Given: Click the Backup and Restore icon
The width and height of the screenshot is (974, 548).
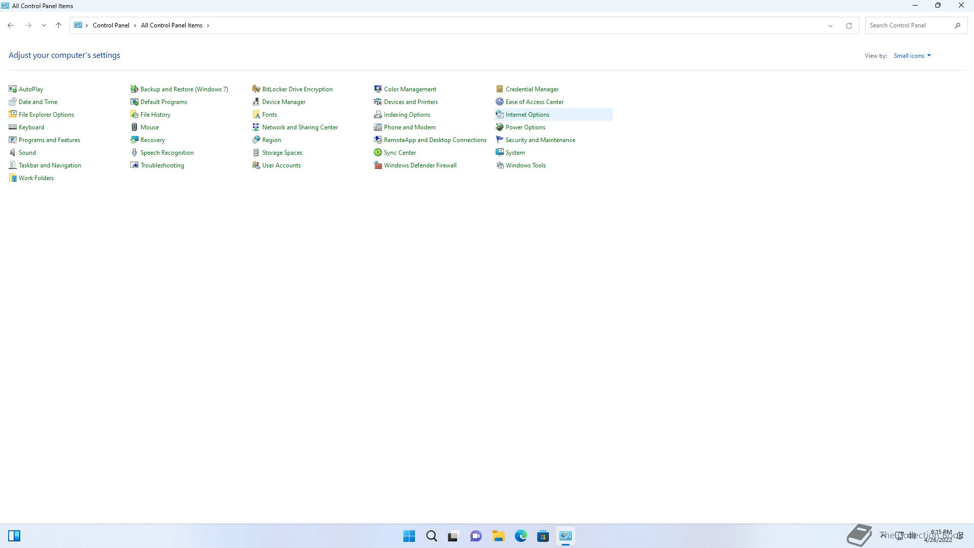Looking at the screenshot, I should click(x=134, y=89).
